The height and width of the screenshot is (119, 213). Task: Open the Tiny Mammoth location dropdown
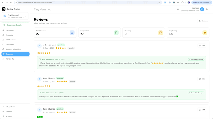[15, 16]
